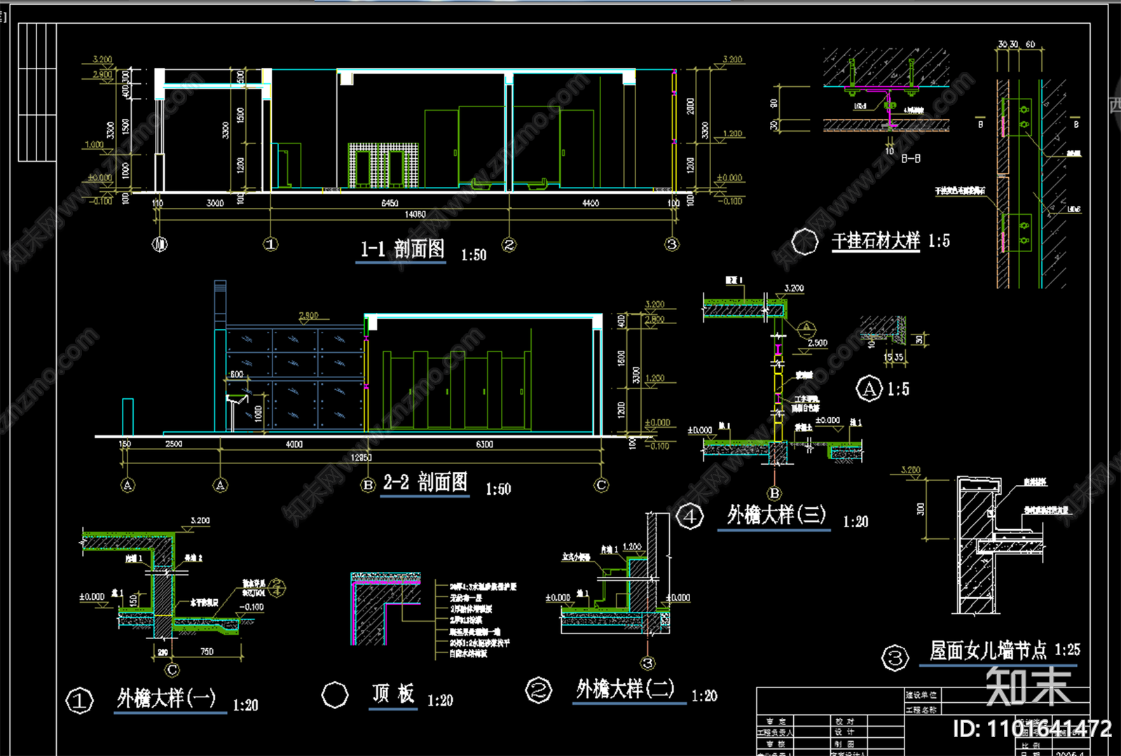Screen dimensions: 1121x756
Task: Select axis bubble 3 below 外檐大样(二) detail
Action: point(648,663)
